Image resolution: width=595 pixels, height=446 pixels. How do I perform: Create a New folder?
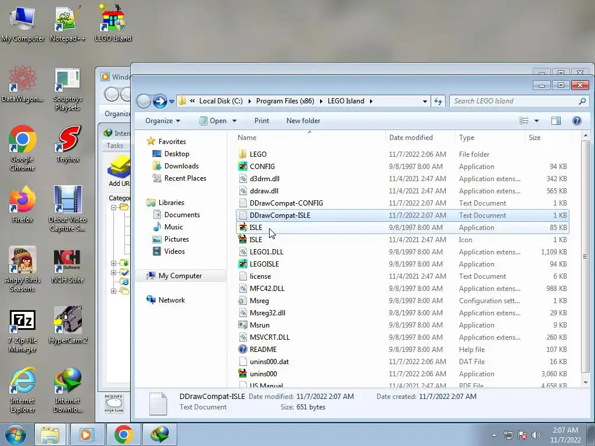(303, 121)
